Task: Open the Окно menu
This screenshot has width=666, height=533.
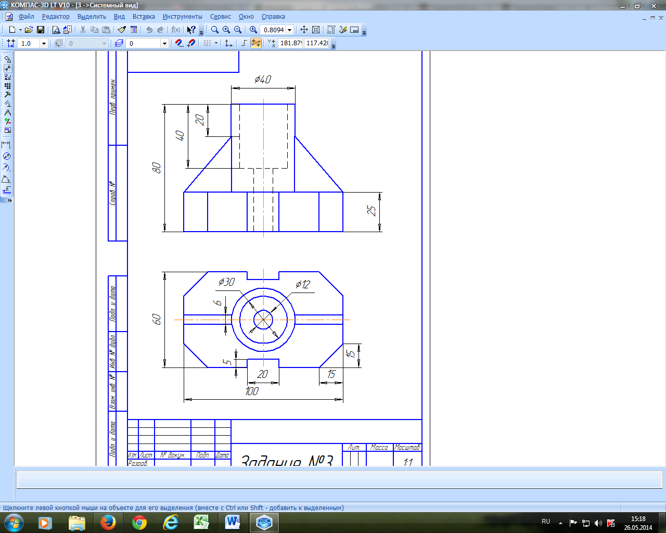Action: 246,17
